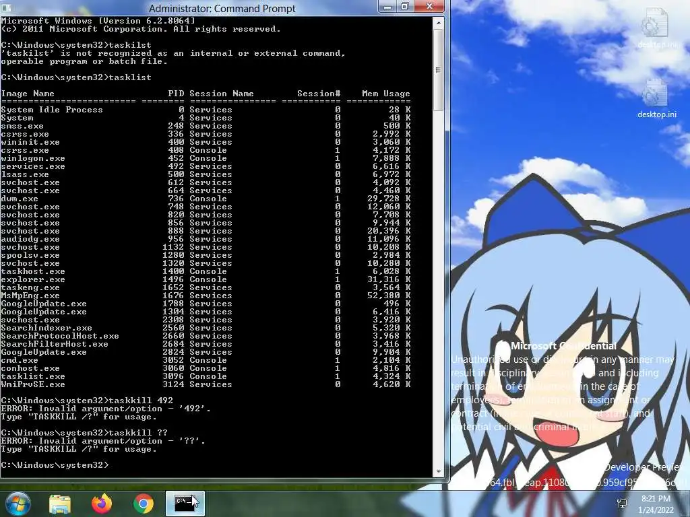Click the mistyped 'taskilst' command line
Screen dimensions: 690x517
tap(76, 45)
